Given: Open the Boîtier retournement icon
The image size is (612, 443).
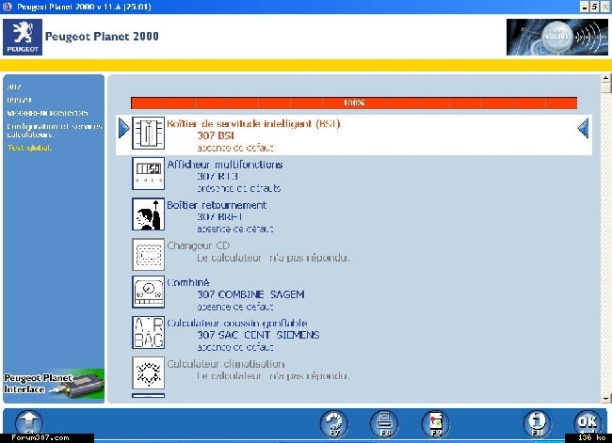Looking at the screenshot, I should [148, 214].
